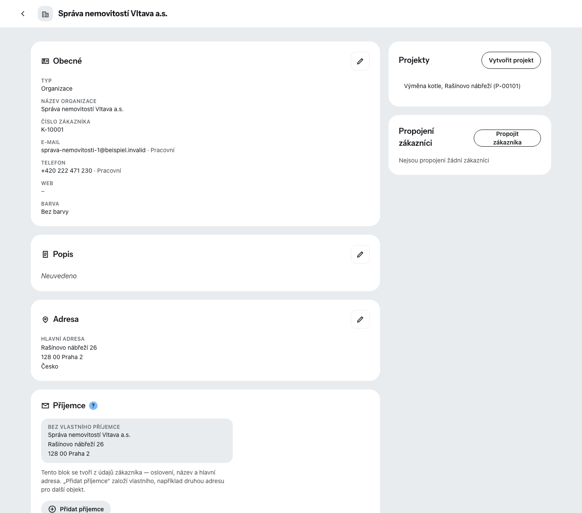The image size is (582, 513).
Task: Go back using the left chevron arrow
Action: coord(23,14)
